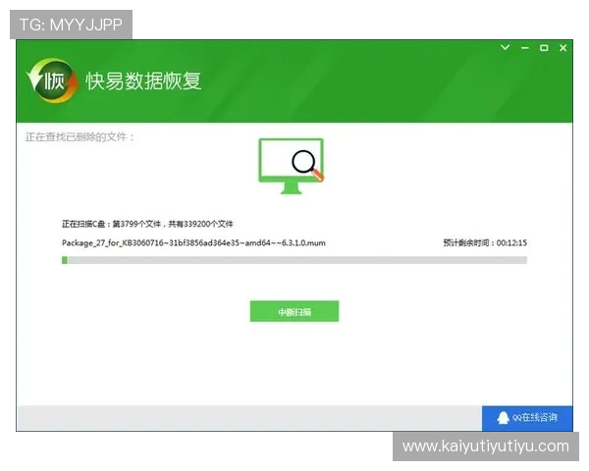Click the Package_27_for_KB3060716 file name
Image resolution: width=589 pixels, height=471 pixels.
(193, 243)
